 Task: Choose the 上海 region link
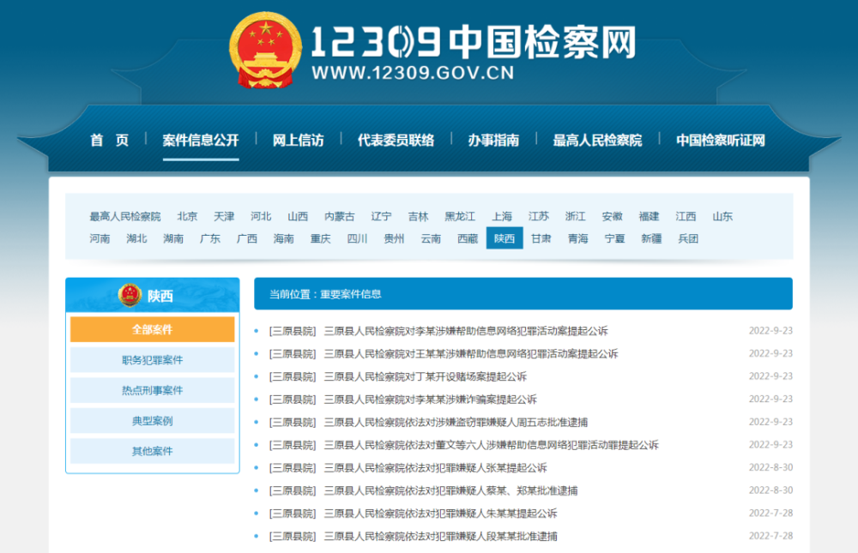(x=502, y=217)
